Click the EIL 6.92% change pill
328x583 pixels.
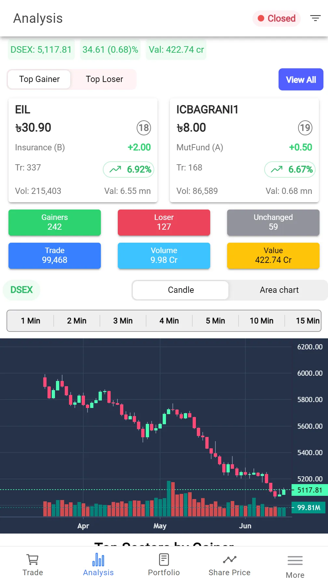(x=129, y=169)
